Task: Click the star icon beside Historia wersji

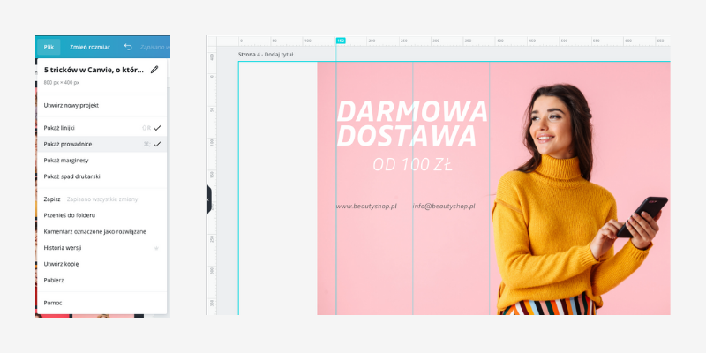Action: point(156,248)
